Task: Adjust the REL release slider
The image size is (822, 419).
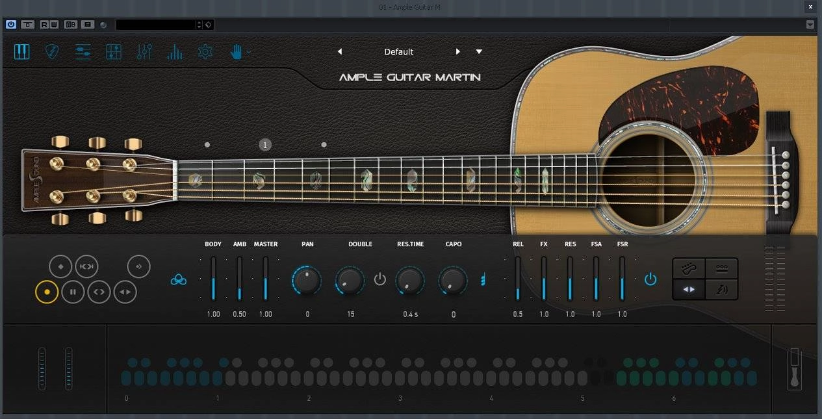Action: (x=518, y=279)
